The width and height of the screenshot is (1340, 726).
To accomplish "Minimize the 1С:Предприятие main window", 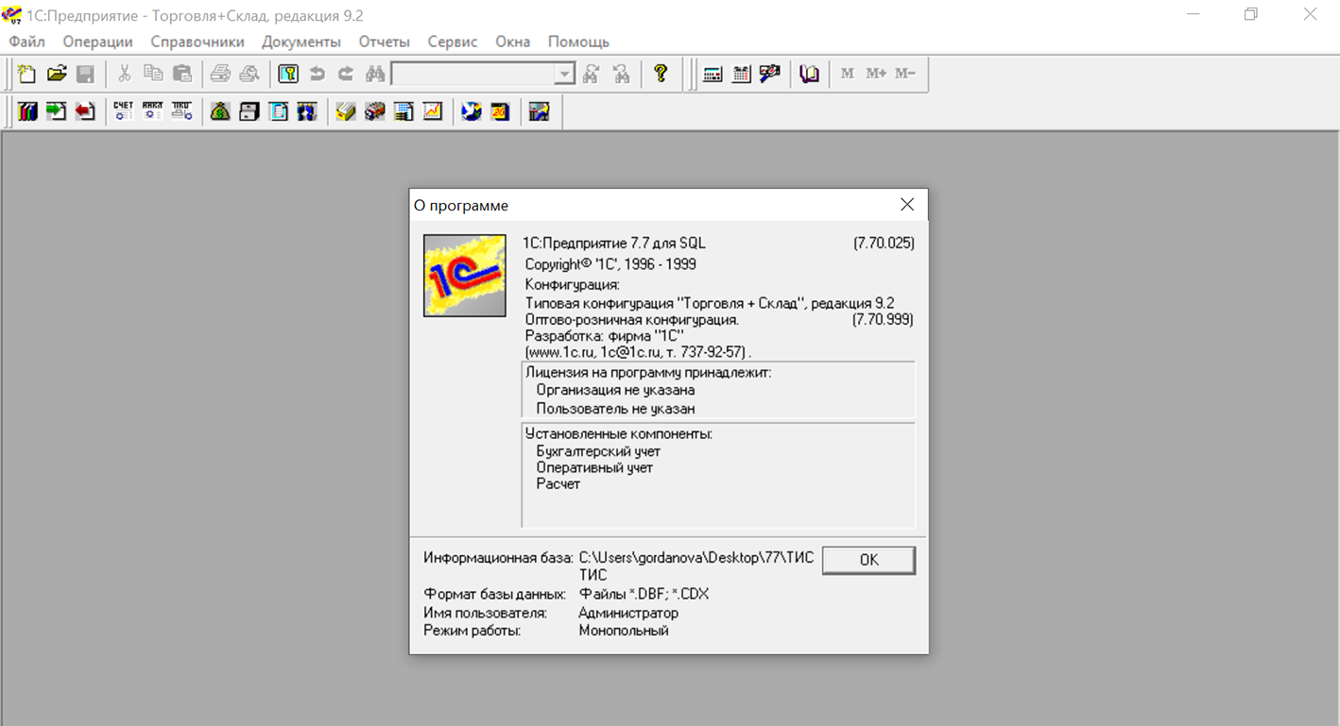I will pyautogui.click(x=1193, y=14).
